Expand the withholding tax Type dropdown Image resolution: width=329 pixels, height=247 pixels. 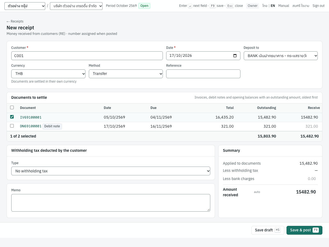[x=111, y=171]
